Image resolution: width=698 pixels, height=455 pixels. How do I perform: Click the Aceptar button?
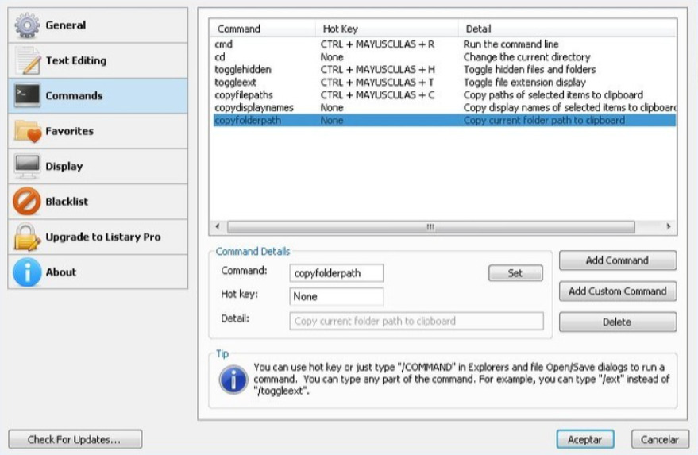click(x=585, y=439)
